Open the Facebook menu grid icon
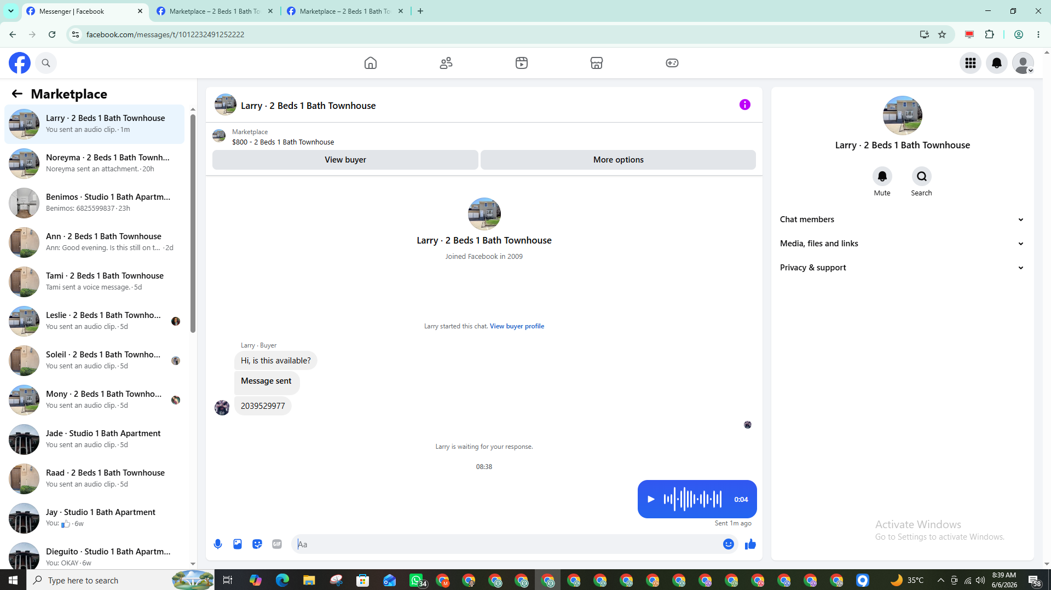Viewport: 1051px width, 590px height. (971, 63)
